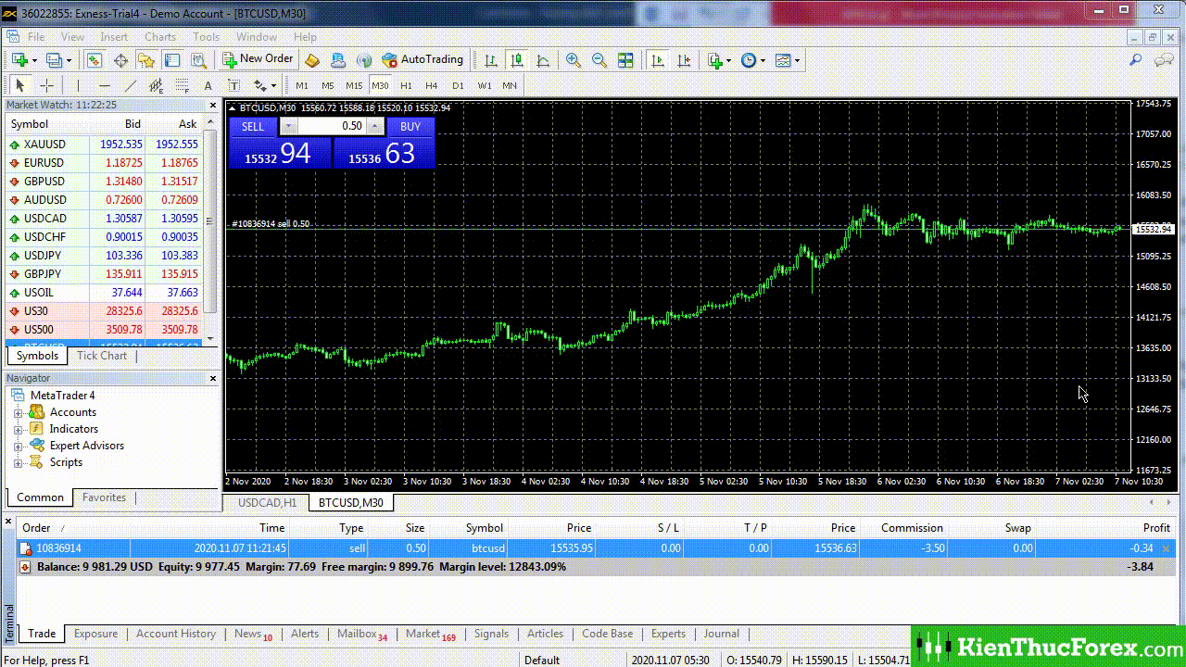
Task: Click the signals antenna icon
Action: point(364,60)
